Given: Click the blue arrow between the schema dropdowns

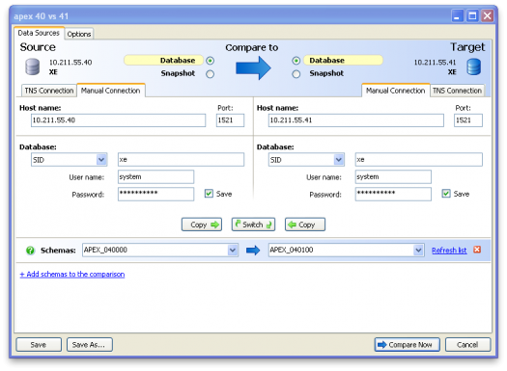Looking at the screenshot, I should [x=253, y=250].
